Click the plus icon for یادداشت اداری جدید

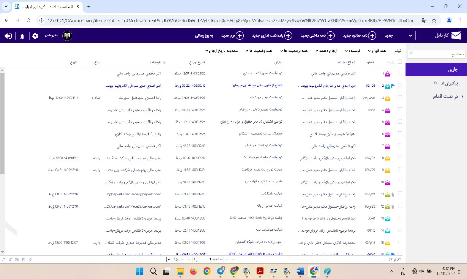pos(288,36)
